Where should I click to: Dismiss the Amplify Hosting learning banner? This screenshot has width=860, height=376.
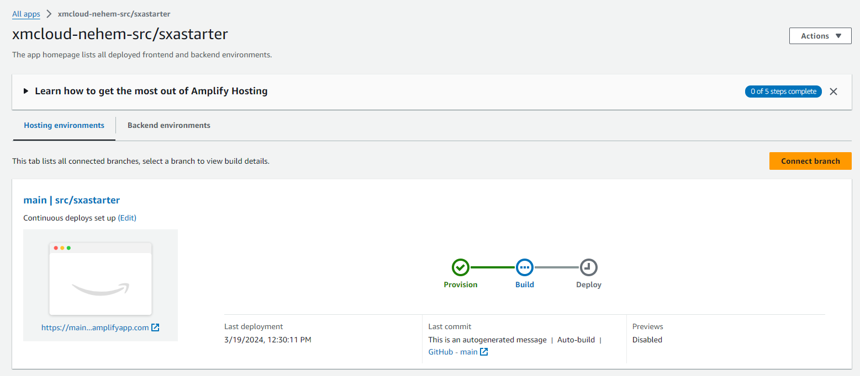(833, 92)
